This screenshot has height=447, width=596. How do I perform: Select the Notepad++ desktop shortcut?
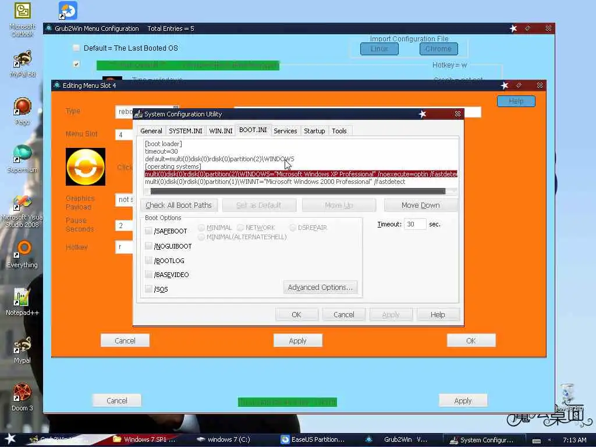point(23,302)
